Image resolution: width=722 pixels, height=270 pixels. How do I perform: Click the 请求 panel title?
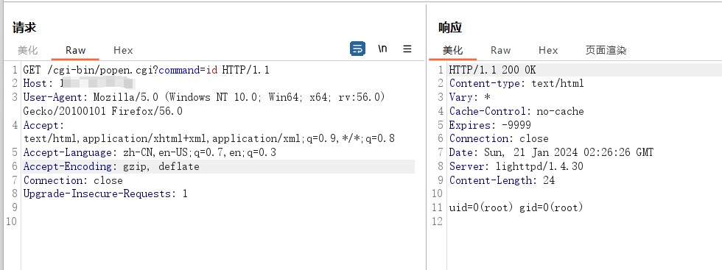(24, 28)
